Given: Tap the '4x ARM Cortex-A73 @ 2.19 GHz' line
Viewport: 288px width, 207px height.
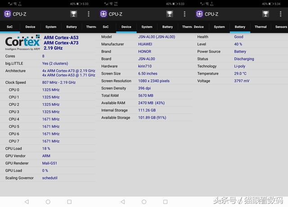Looking at the screenshot, I should [69, 71].
